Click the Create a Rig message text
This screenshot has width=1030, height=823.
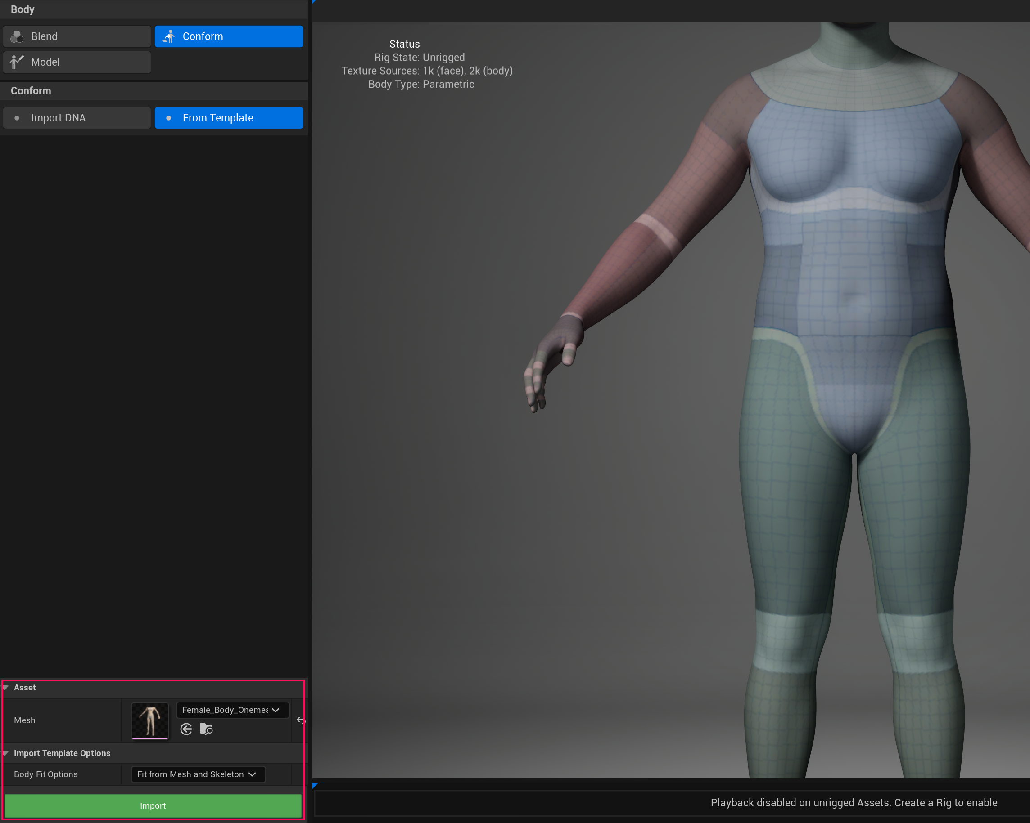coord(945,802)
